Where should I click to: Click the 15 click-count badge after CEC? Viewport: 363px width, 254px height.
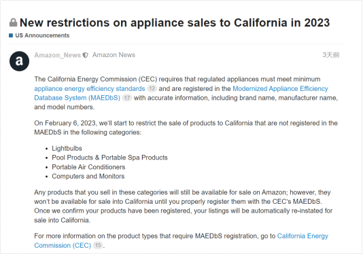98,245
